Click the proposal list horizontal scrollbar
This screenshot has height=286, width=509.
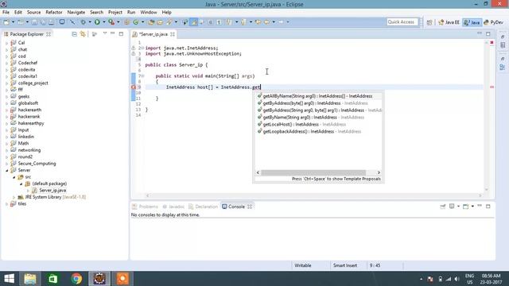313,172
